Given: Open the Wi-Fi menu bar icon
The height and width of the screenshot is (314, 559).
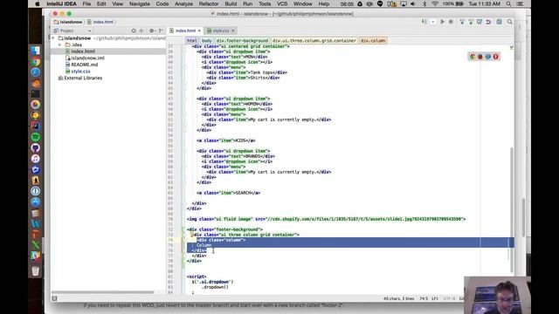Looking at the screenshot, I should pyautogui.click(x=435, y=3).
